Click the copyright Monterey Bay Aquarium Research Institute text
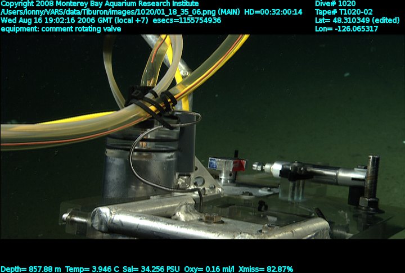 pos(100,4)
